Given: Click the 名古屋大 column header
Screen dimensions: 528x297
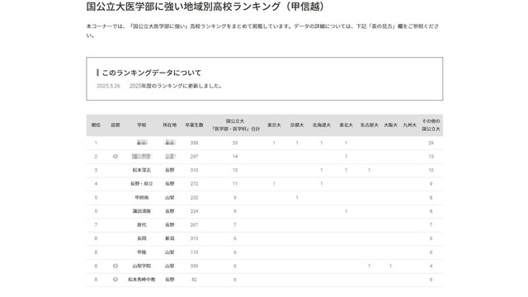Looking at the screenshot, I should point(370,125).
